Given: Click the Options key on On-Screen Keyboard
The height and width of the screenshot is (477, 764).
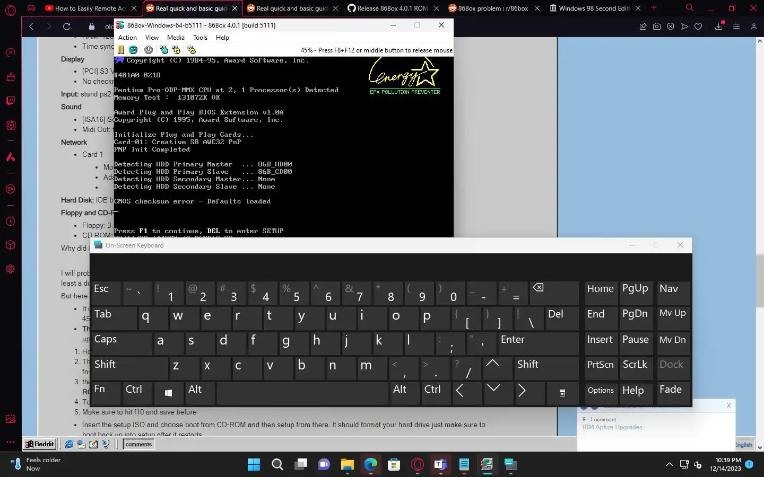Looking at the screenshot, I should click(x=601, y=393).
